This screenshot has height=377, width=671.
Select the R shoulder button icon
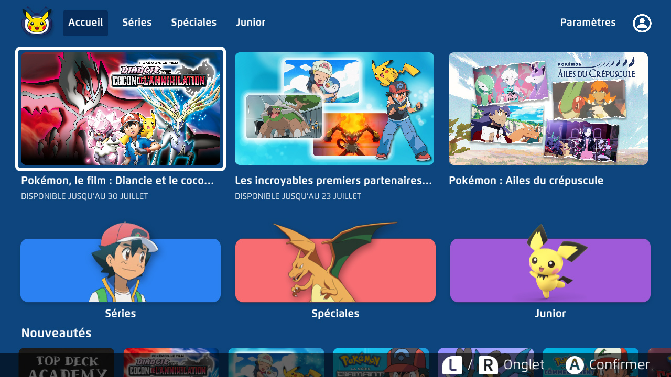[488, 365]
